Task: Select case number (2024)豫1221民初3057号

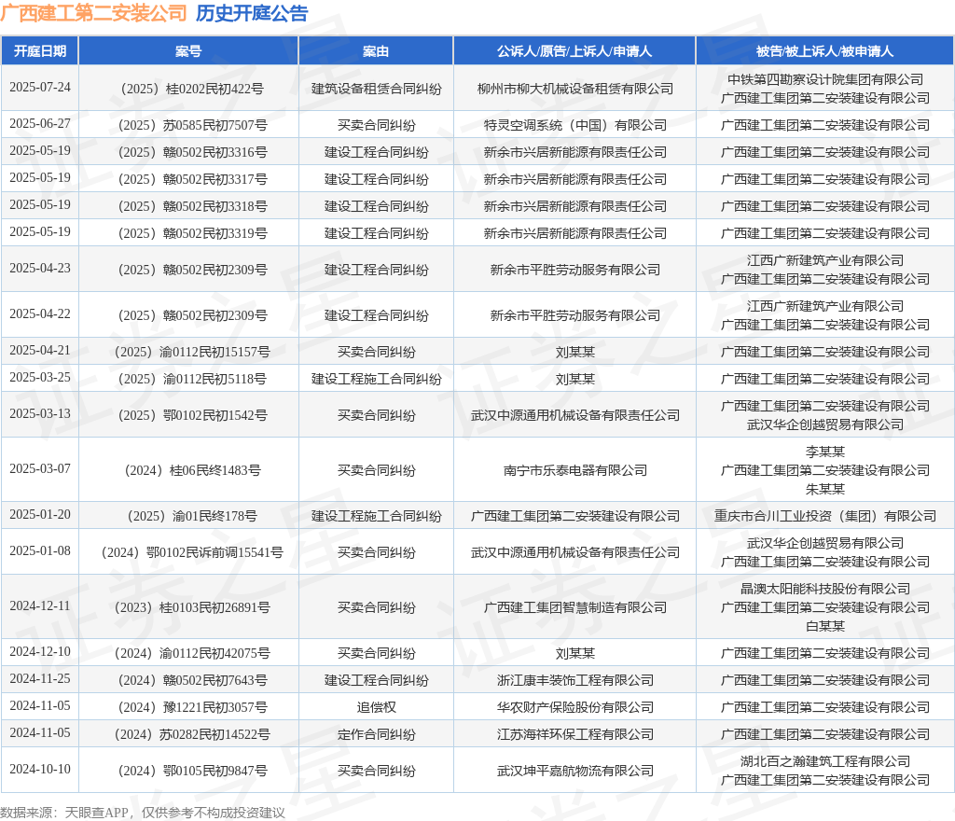Action: click(192, 707)
